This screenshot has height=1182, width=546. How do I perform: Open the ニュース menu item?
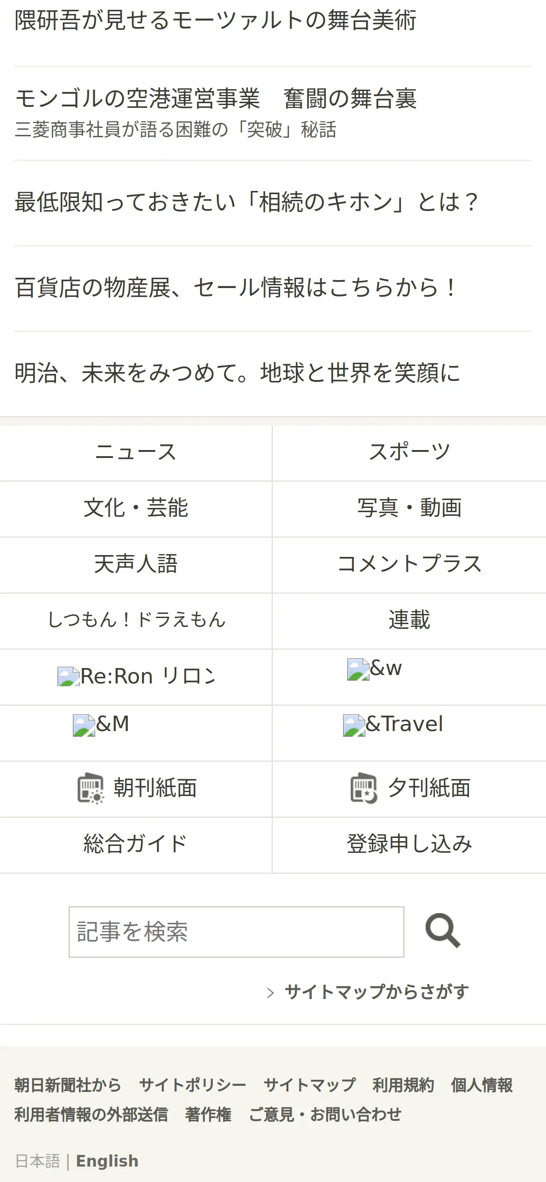click(x=135, y=452)
